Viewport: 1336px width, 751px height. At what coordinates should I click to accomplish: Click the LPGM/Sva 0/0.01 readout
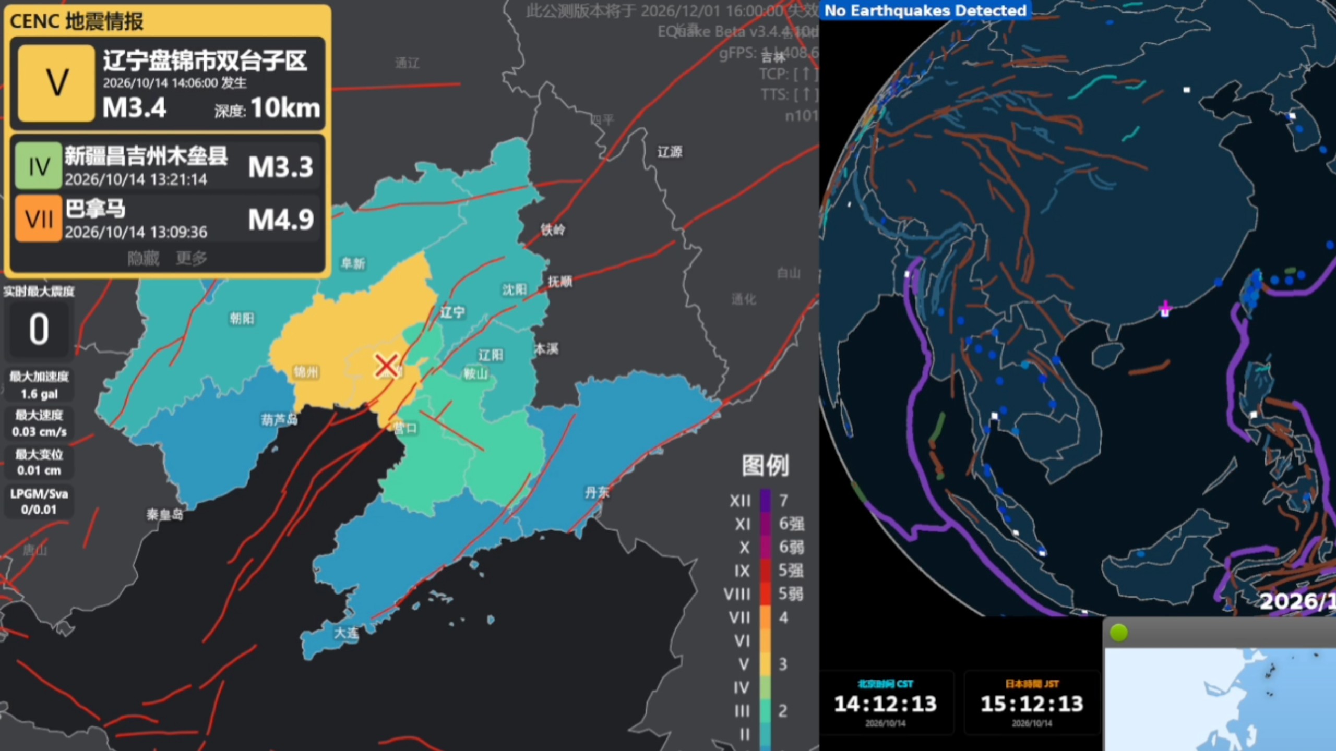(39, 501)
